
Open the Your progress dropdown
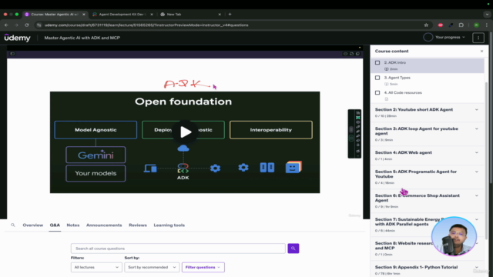tap(450, 38)
